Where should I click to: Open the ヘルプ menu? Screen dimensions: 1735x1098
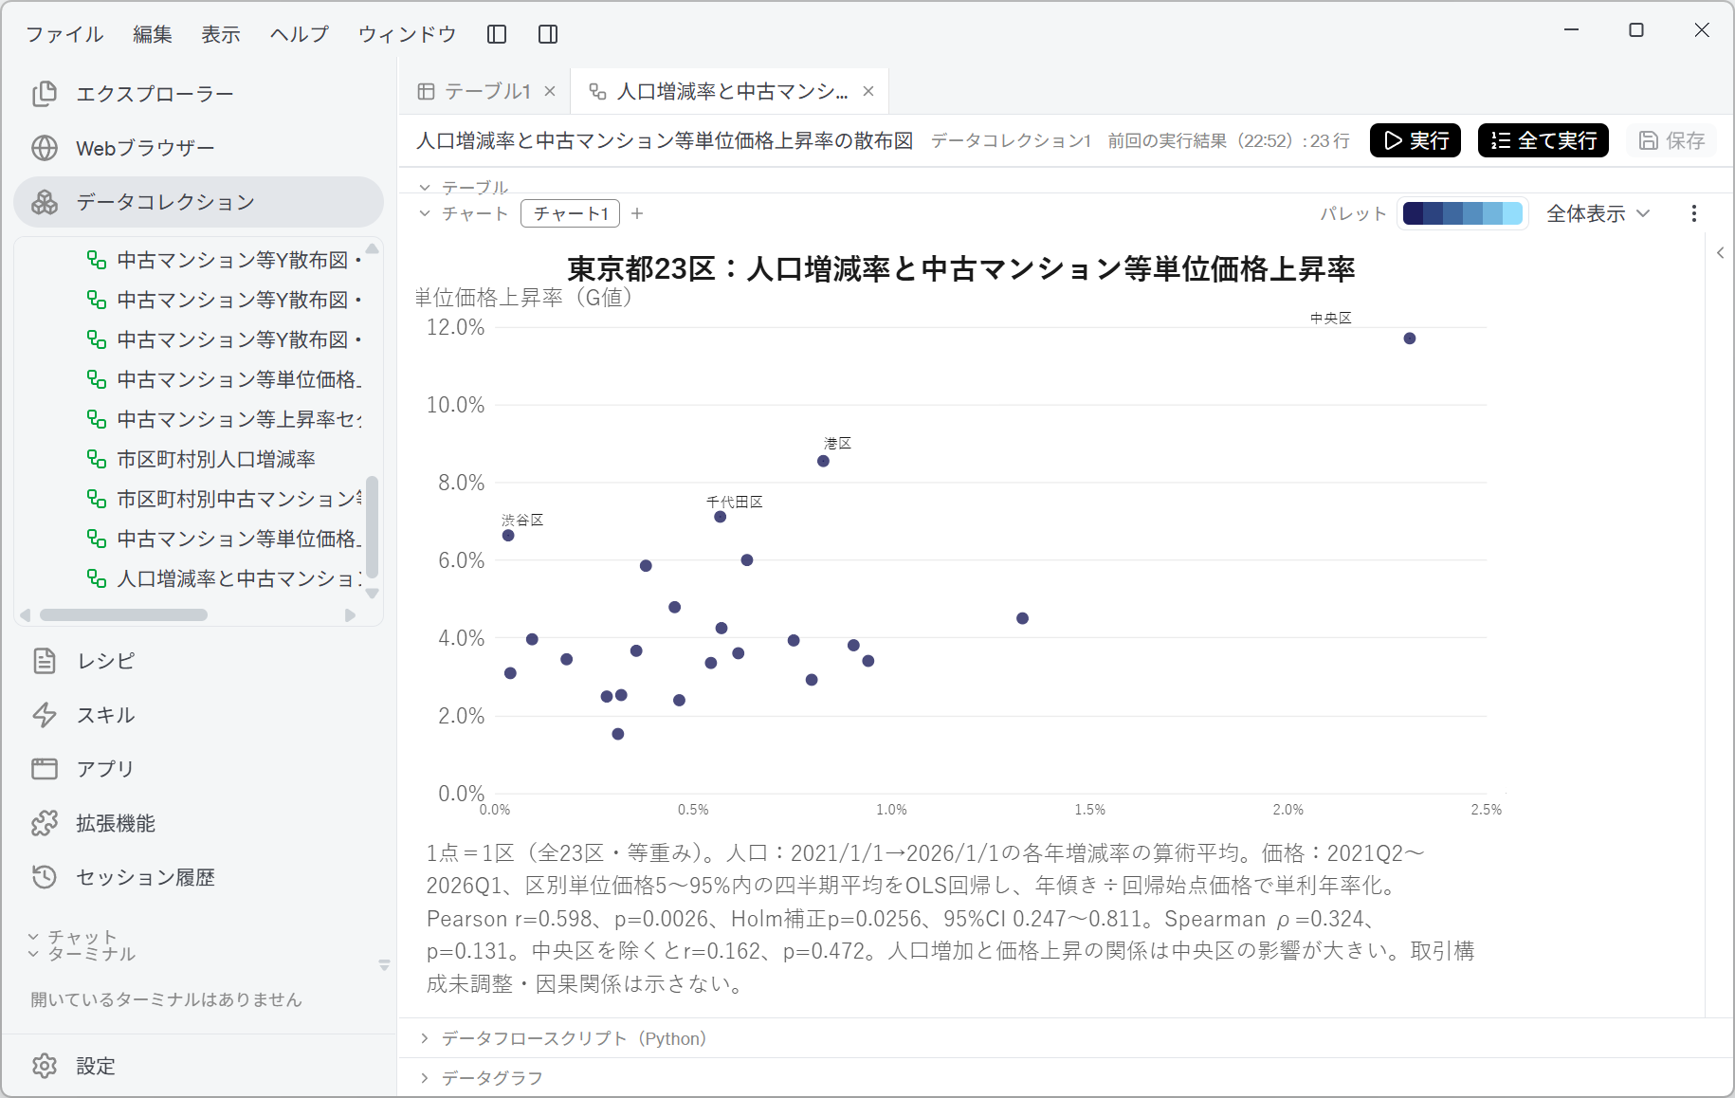300,34
